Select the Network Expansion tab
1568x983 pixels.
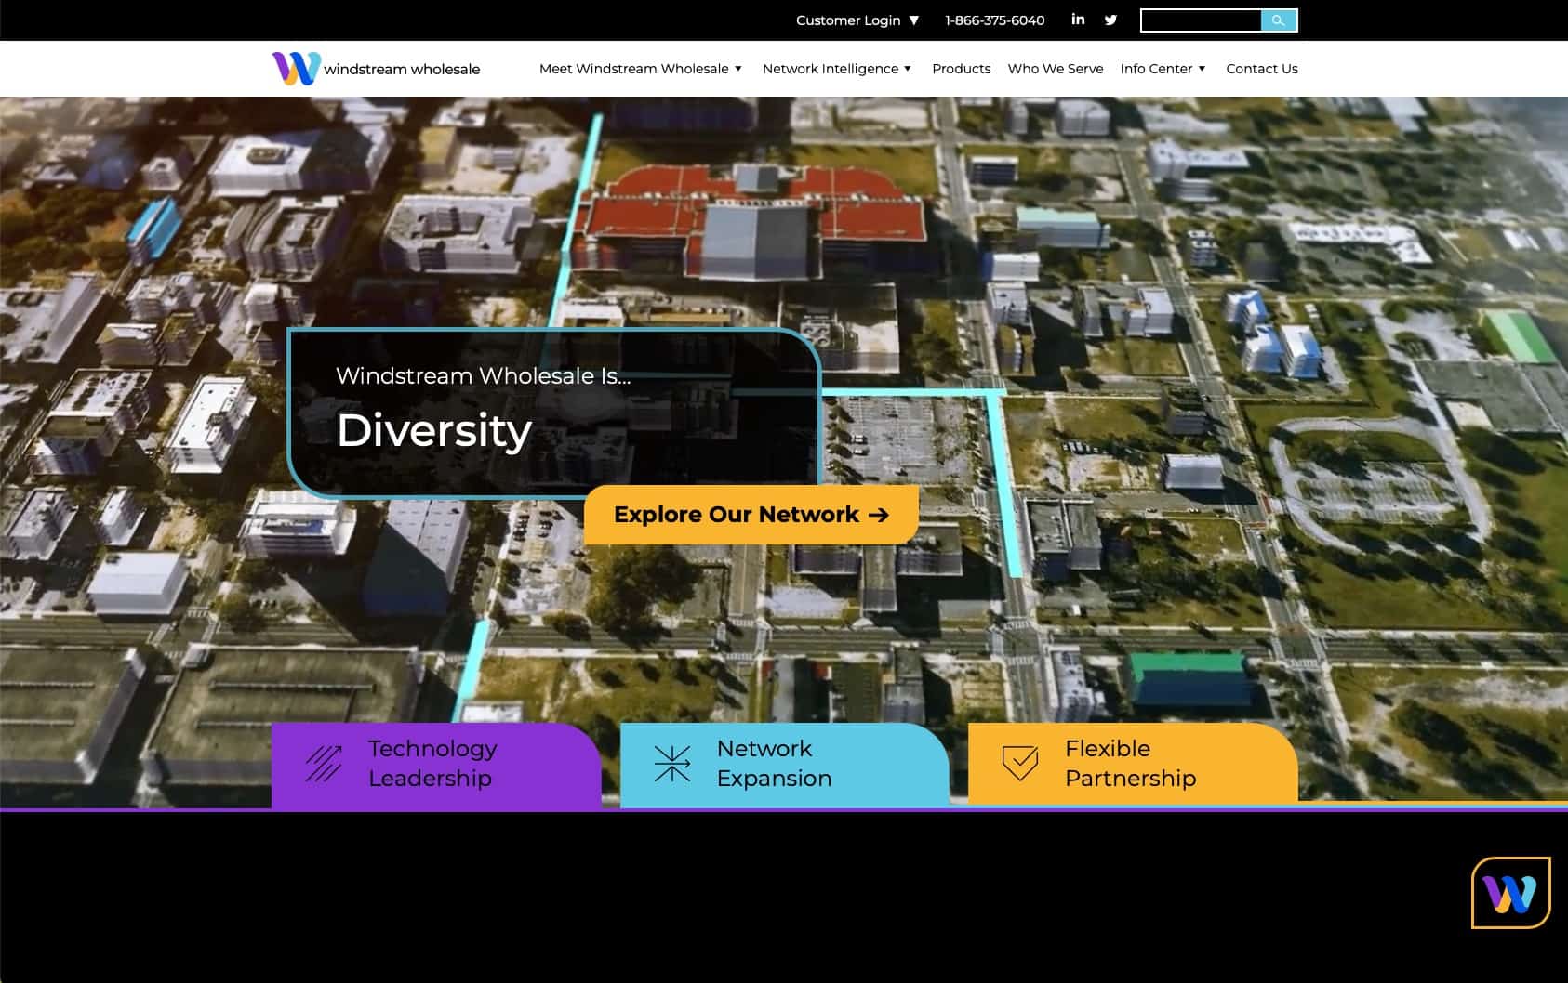click(785, 764)
